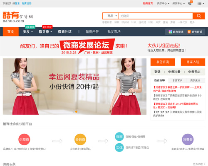Switch to the 拿货常识 tab
Viewport: 208px width, 166px height.
coord(177,80)
